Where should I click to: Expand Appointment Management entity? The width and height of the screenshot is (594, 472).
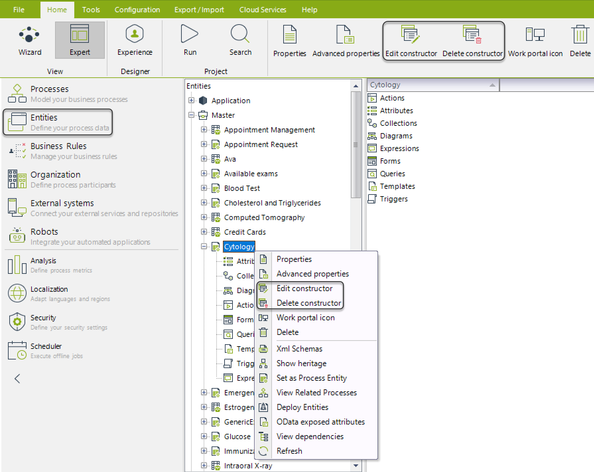204,129
